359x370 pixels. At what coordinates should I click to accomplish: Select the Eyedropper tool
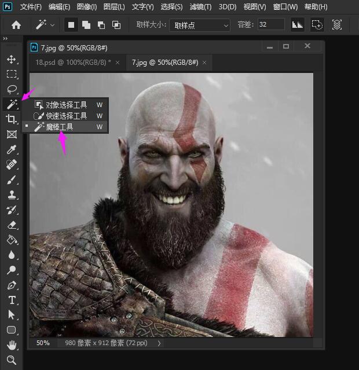click(x=12, y=149)
